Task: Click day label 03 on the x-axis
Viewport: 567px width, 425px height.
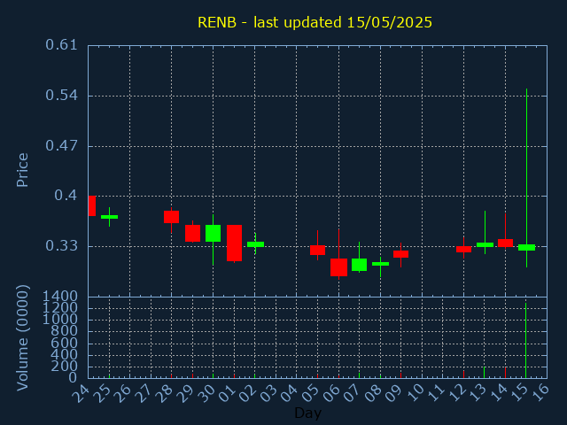Action: 268,393
